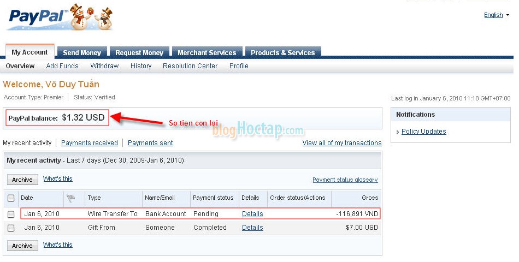Image resolution: width=519 pixels, height=262 pixels.
Task: Open Details for the Gift From row
Action: click(x=252, y=228)
